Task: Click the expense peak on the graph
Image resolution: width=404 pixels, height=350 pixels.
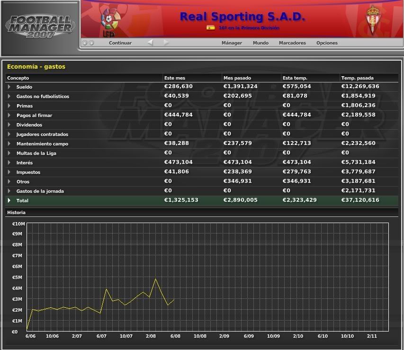Action: pyautogui.click(x=156, y=278)
